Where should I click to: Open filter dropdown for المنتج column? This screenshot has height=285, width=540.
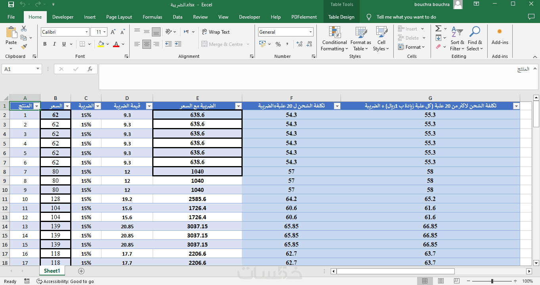(x=36, y=106)
